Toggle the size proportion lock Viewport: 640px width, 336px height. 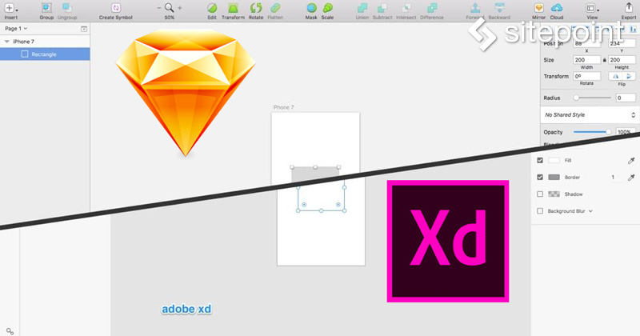(x=605, y=60)
